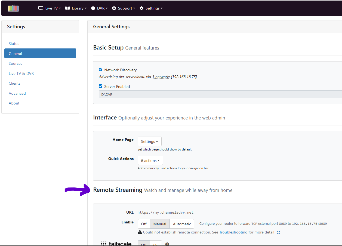The height and width of the screenshot is (246, 342).
Task: Uncheck the Network Discovery checkbox
Action: pyautogui.click(x=100, y=70)
